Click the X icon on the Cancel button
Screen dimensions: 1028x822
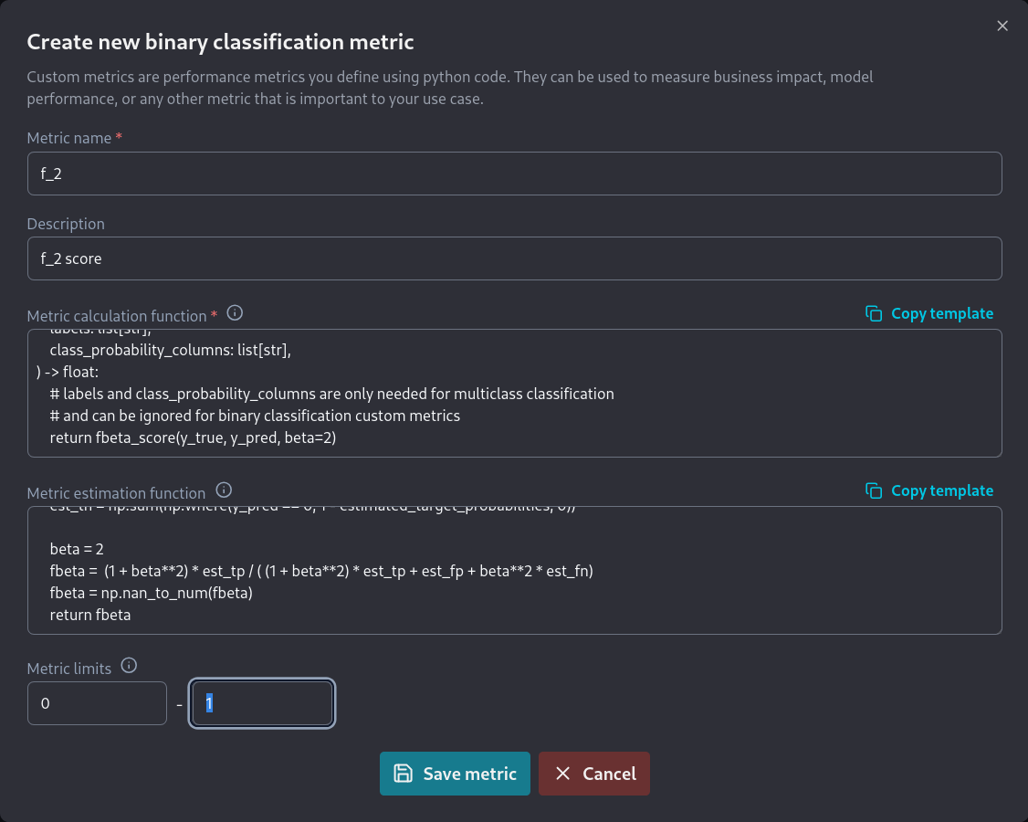[x=563, y=774]
